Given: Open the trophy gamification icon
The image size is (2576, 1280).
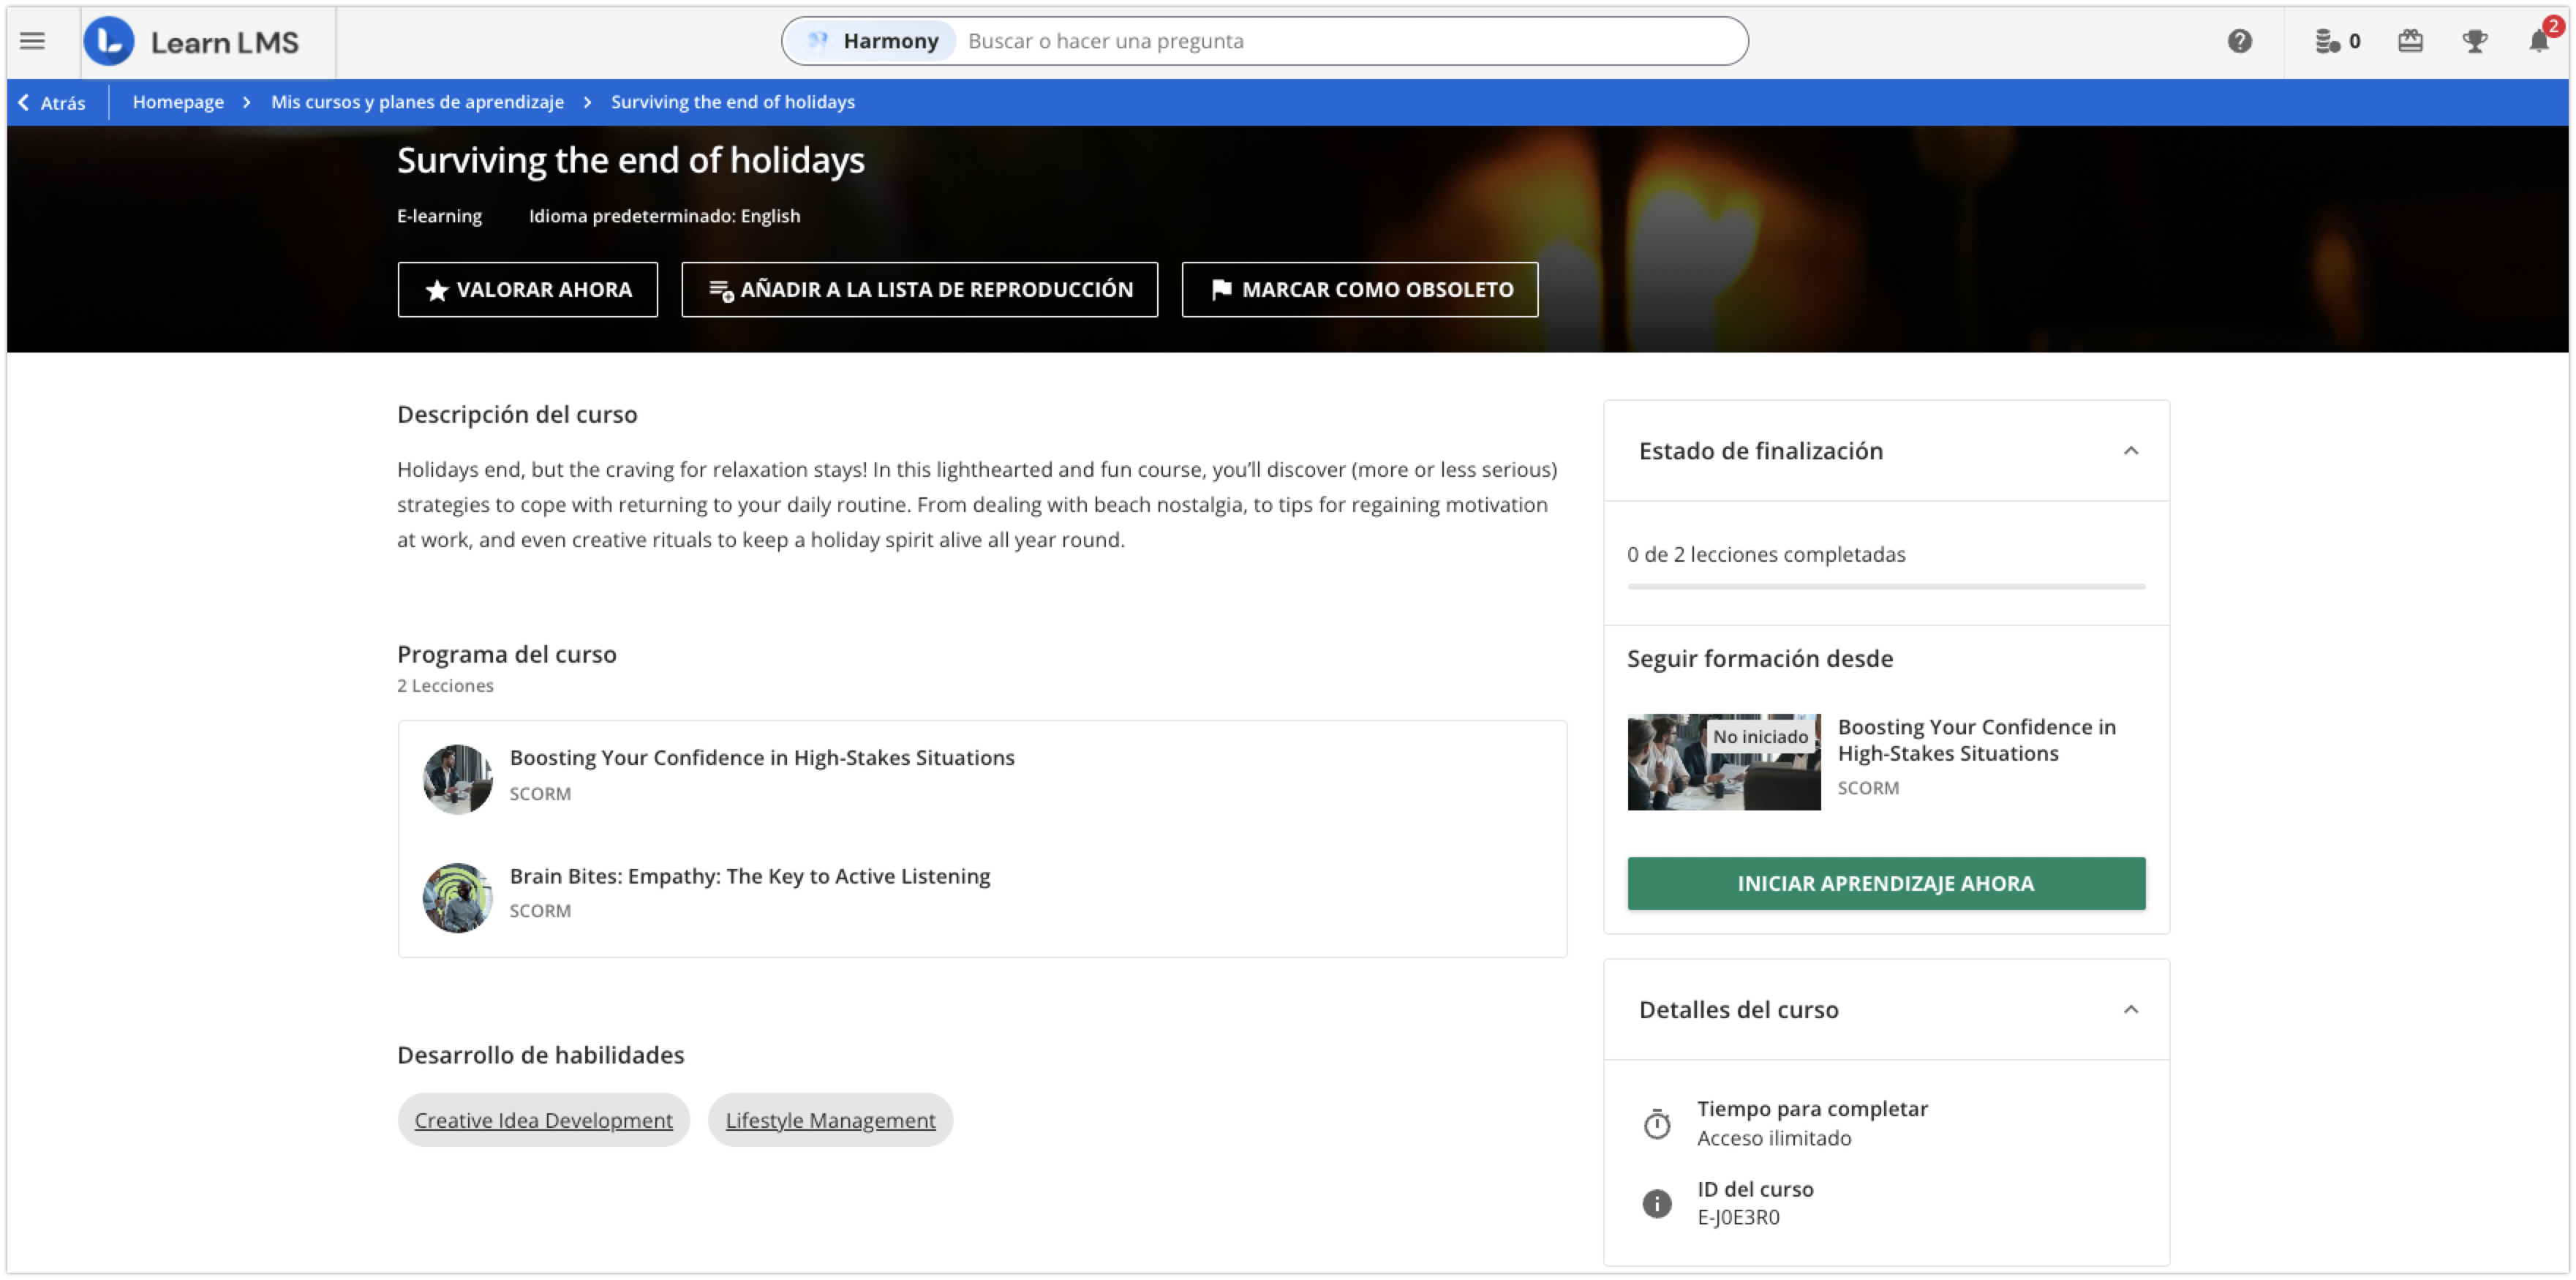Looking at the screenshot, I should click(x=2474, y=41).
